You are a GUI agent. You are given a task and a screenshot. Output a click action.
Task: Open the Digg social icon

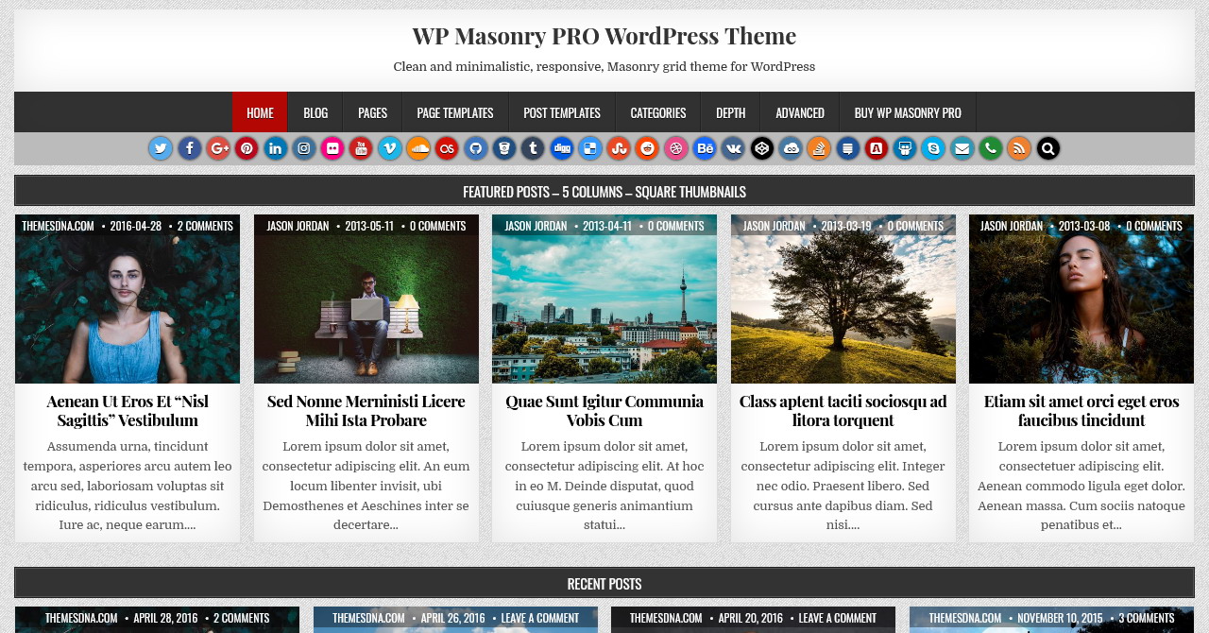pos(562,148)
